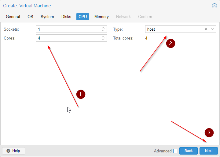The height and width of the screenshot is (157, 220).
Task: Click the Next button
Action: 209,151
